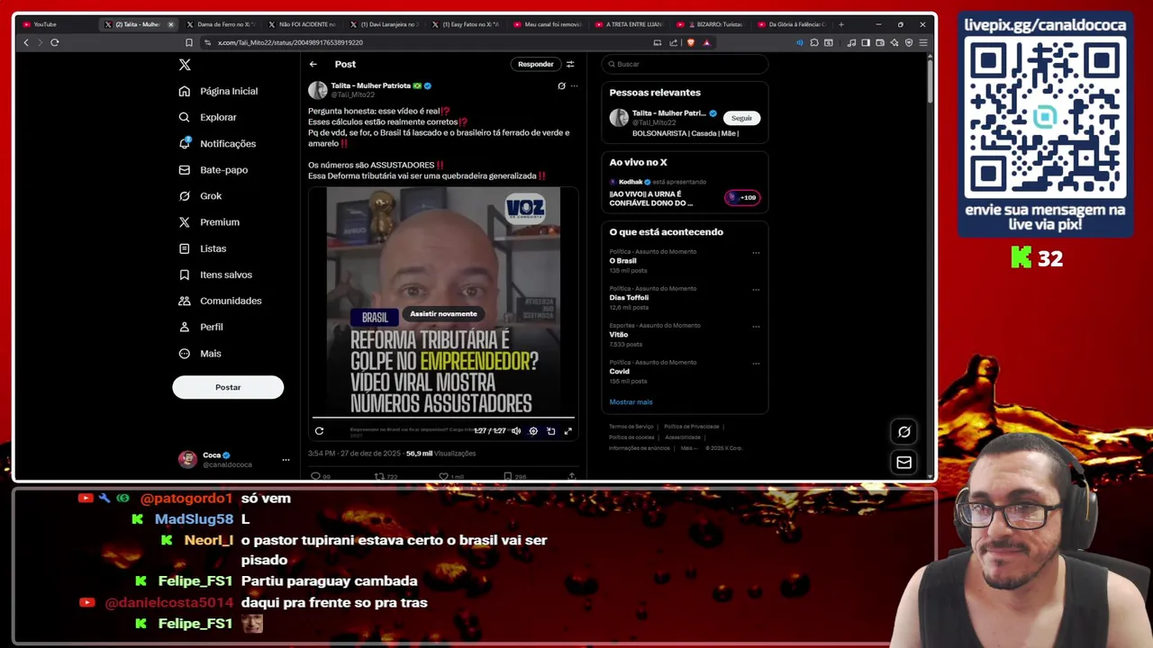Click the Comunidades people icon
Image resolution: width=1153 pixels, height=648 pixels.
point(185,301)
